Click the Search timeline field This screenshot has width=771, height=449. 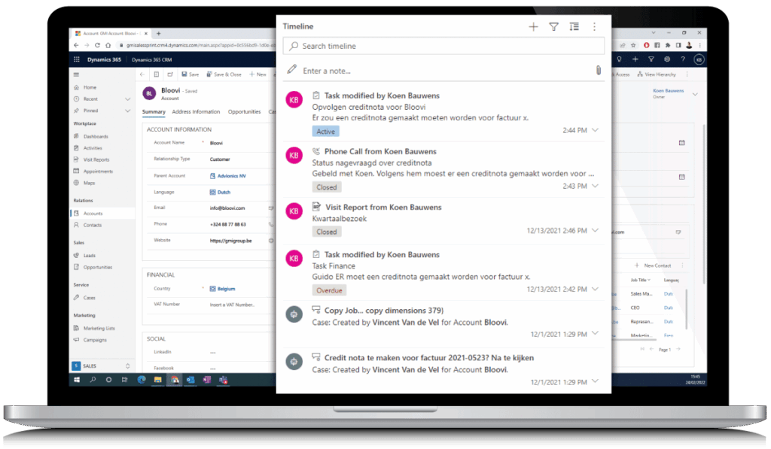click(x=443, y=46)
